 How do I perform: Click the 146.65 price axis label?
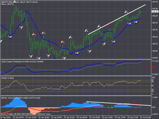[x=155, y=16]
